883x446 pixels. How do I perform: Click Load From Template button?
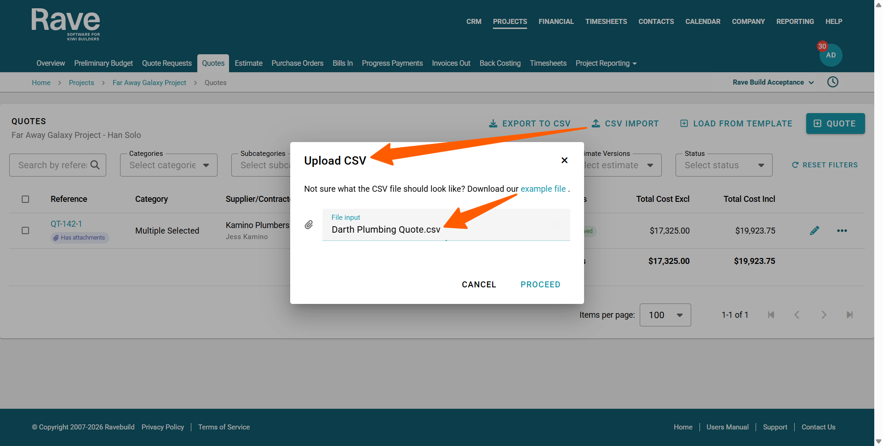click(x=736, y=124)
